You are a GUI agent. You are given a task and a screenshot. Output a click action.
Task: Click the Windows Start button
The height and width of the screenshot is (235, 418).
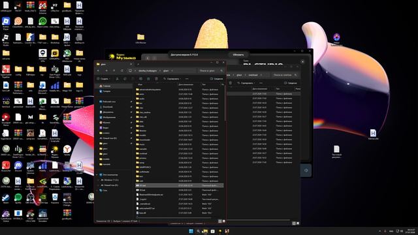191,231
